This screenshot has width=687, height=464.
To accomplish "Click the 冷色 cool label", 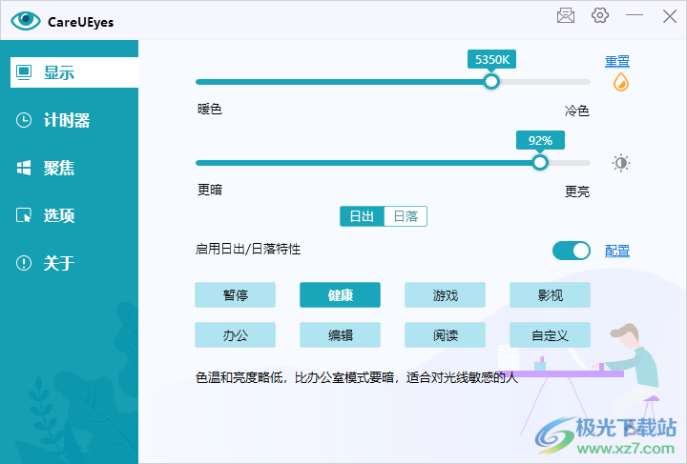I will click(577, 111).
